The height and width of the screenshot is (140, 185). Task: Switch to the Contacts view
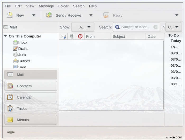pyautogui.click(x=31, y=86)
